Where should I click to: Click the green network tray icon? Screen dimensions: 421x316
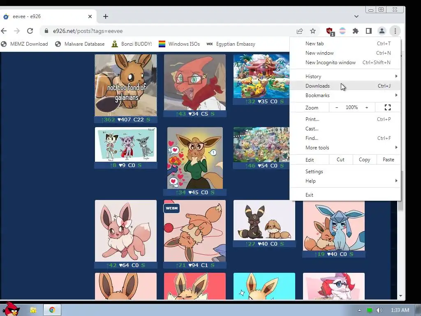point(370,310)
